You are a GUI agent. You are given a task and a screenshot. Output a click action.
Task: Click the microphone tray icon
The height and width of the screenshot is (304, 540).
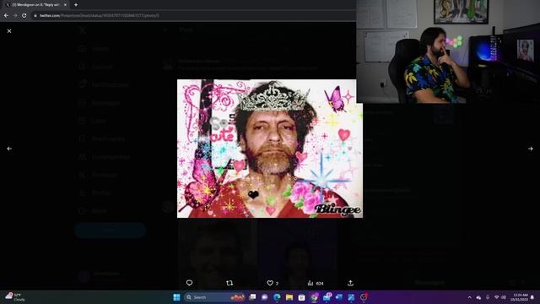pyautogui.click(x=488, y=297)
